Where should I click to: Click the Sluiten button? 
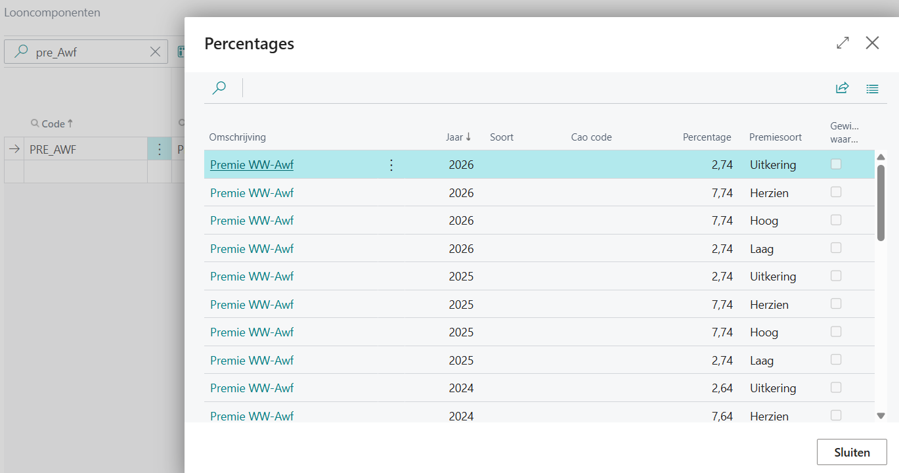coord(852,452)
